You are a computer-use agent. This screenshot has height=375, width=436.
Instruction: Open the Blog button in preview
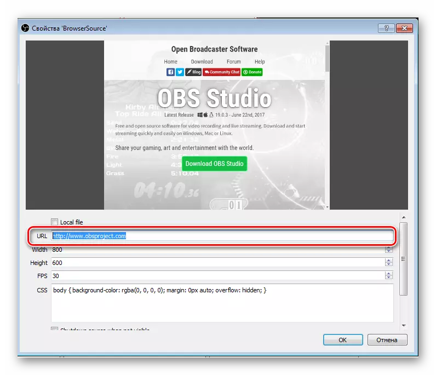point(193,72)
